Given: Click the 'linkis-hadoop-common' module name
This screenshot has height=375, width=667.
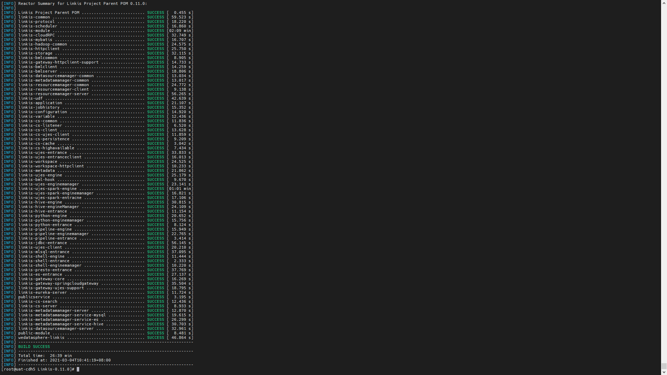Looking at the screenshot, I should pyautogui.click(x=42, y=44).
